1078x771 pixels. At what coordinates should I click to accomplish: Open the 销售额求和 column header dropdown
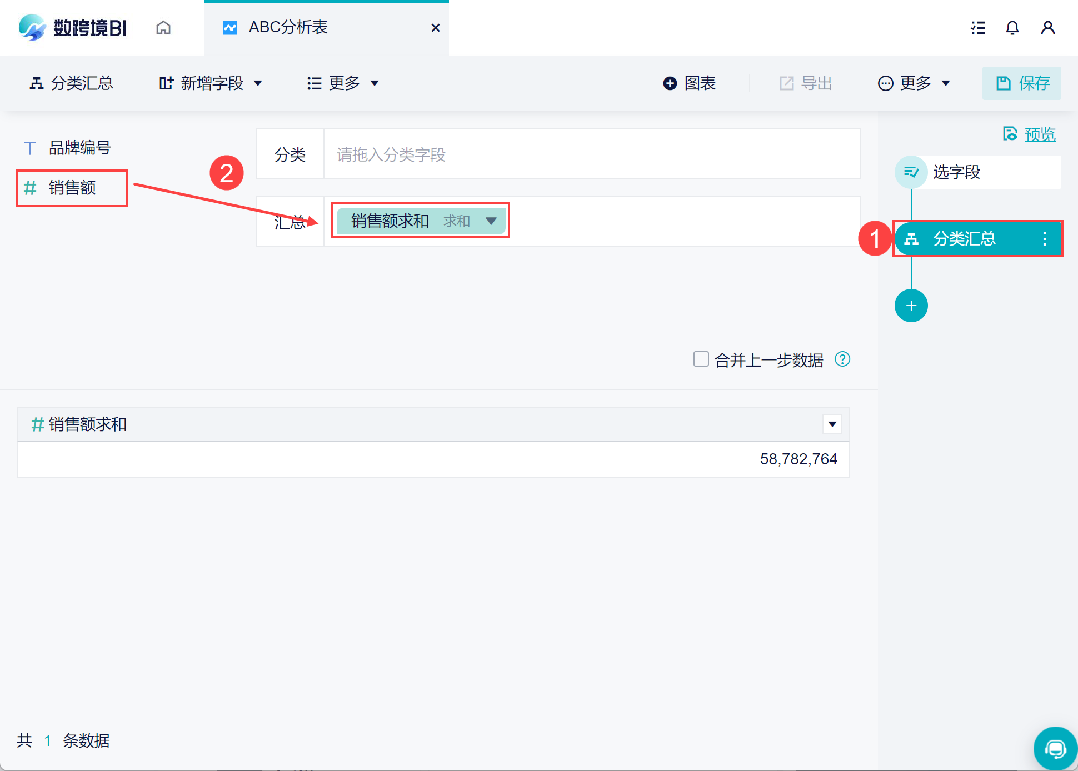(832, 424)
